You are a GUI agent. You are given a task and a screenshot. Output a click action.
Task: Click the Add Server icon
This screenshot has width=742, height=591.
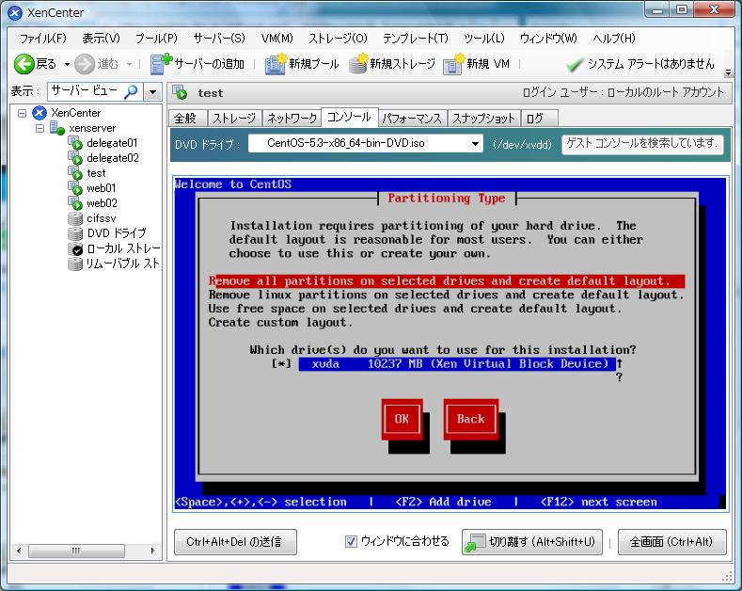(x=161, y=64)
